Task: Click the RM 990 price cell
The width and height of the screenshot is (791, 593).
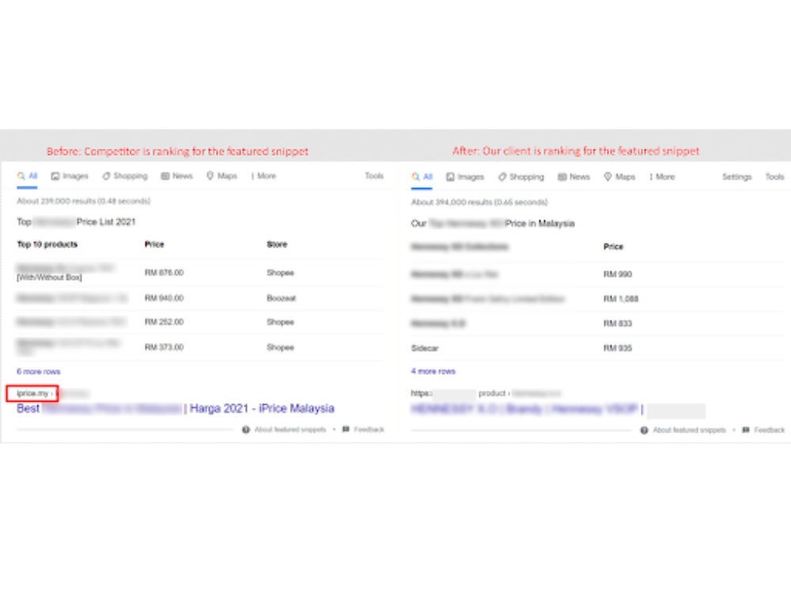Action: (618, 274)
